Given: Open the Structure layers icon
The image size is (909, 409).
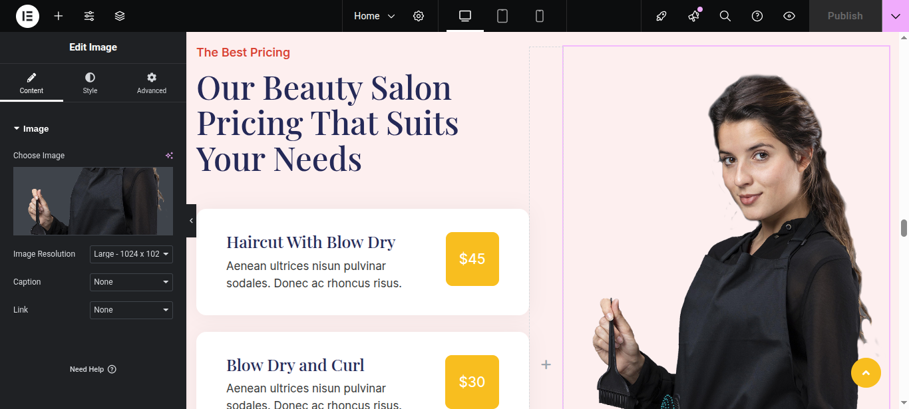Looking at the screenshot, I should coord(120,16).
